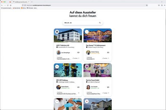Click the padlock icon in address bar
The height and width of the screenshot is (110, 166).
point(25,5)
